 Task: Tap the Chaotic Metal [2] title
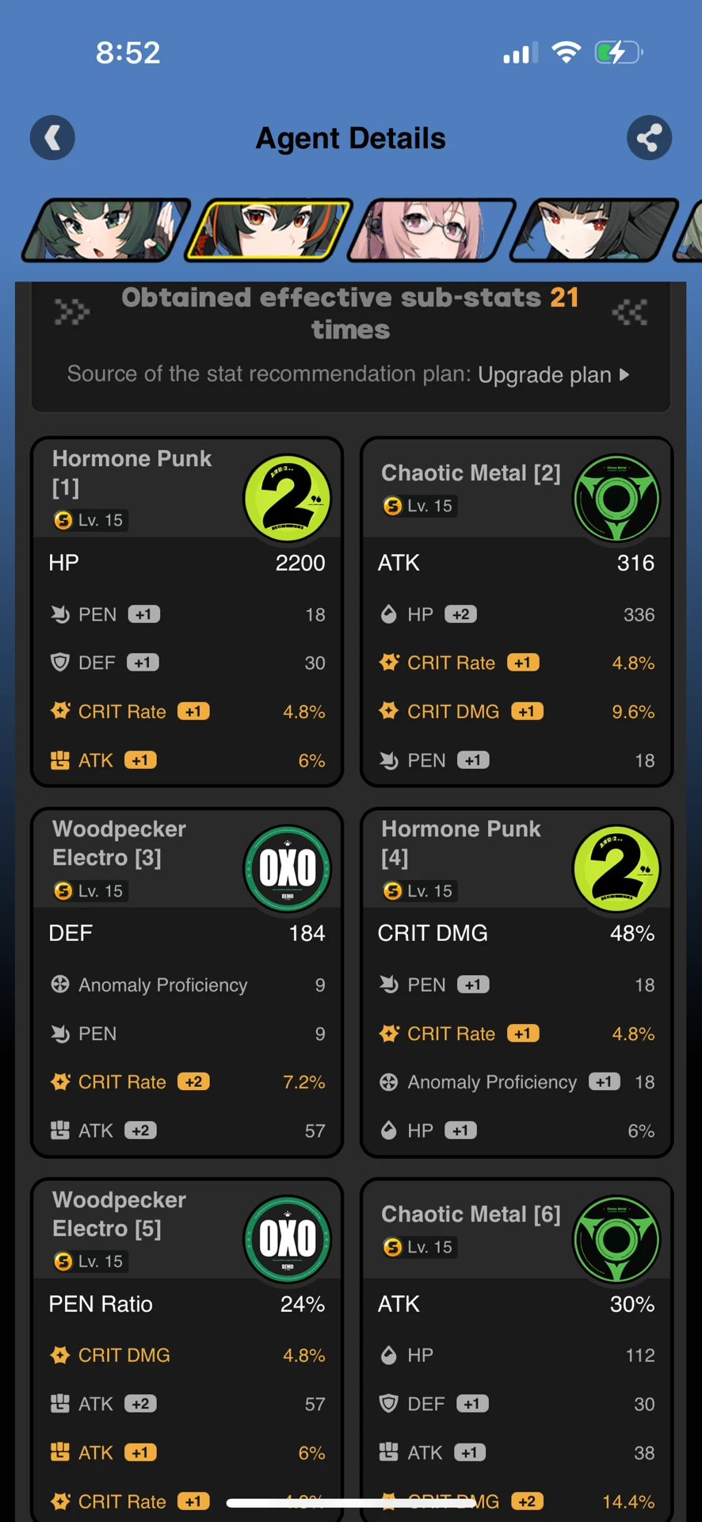click(471, 473)
